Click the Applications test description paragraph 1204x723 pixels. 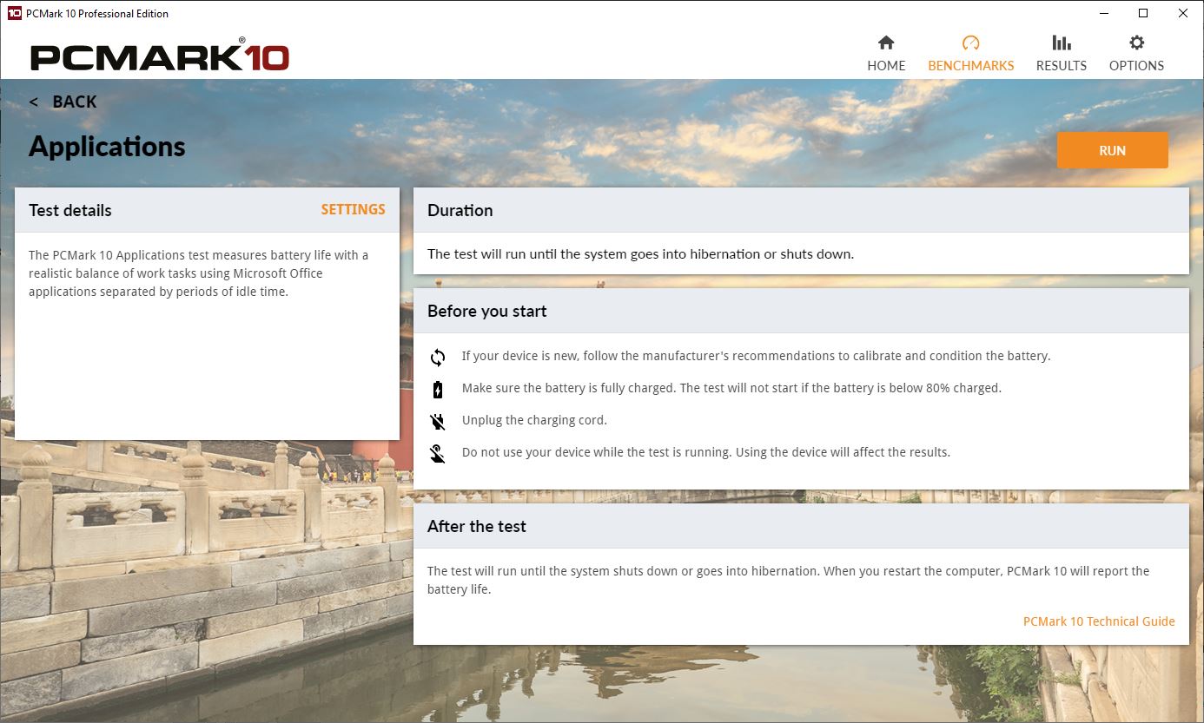199,273
